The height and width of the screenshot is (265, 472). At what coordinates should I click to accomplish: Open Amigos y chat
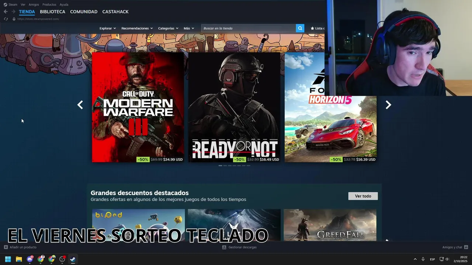click(x=455, y=247)
